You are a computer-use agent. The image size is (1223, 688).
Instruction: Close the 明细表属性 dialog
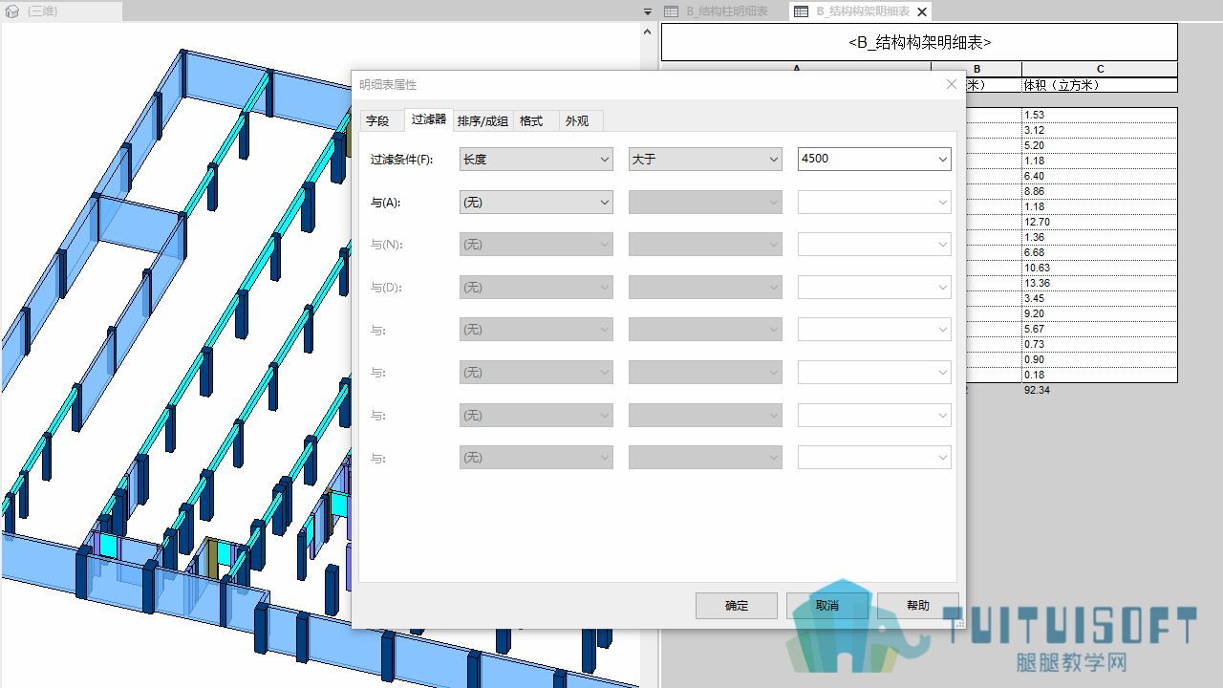[x=952, y=84]
